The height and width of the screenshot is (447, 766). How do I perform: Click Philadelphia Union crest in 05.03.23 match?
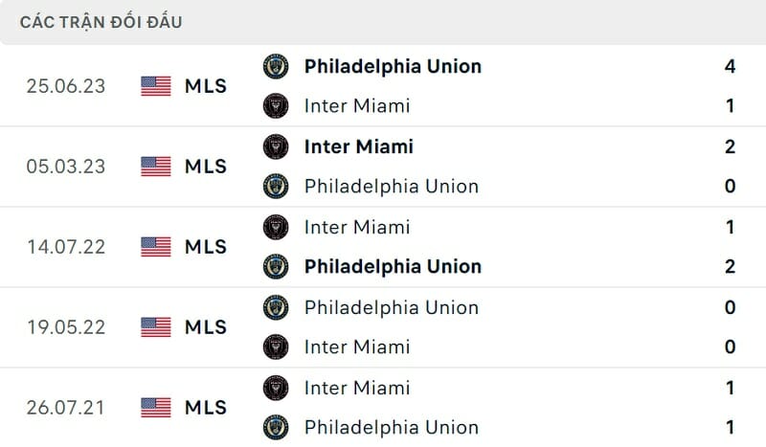tap(276, 186)
